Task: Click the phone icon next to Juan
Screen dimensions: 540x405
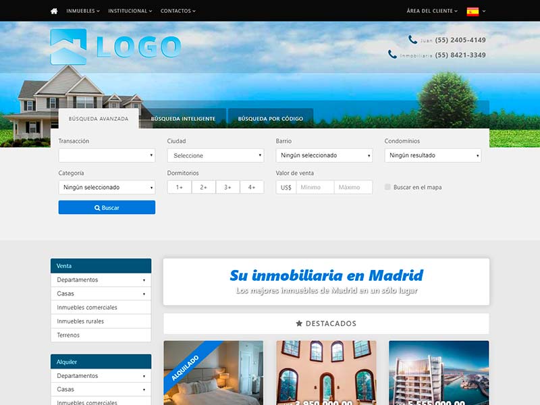Action: pos(412,40)
